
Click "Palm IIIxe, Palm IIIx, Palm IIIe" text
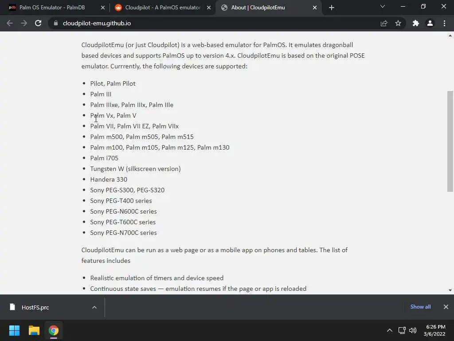coord(132,105)
